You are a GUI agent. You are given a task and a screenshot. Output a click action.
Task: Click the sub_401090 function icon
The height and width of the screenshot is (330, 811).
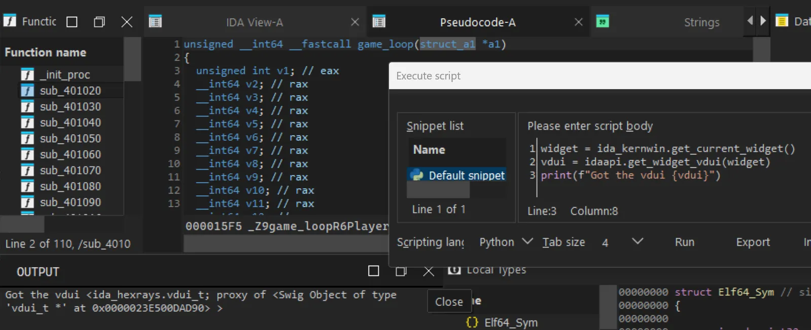tap(27, 202)
